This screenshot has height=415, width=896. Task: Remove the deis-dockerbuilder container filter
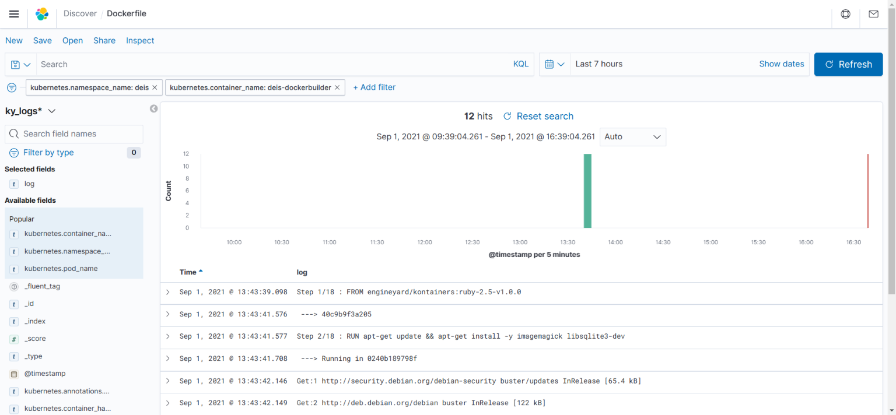point(337,87)
